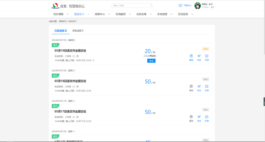Click the pencil edit icon beside 05月19日 deadline
Image resolution: width=265 pixels, height=142 pixels.
pyautogui.click(x=94, y=60)
